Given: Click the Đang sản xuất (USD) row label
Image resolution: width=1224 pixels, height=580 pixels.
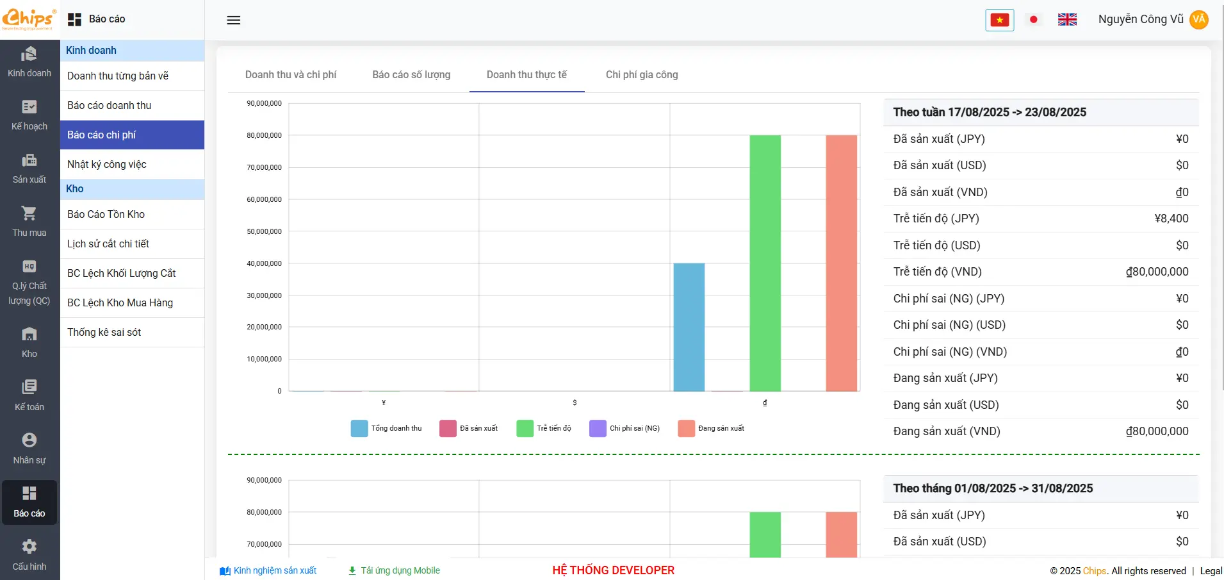Looking at the screenshot, I should [x=946, y=405].
